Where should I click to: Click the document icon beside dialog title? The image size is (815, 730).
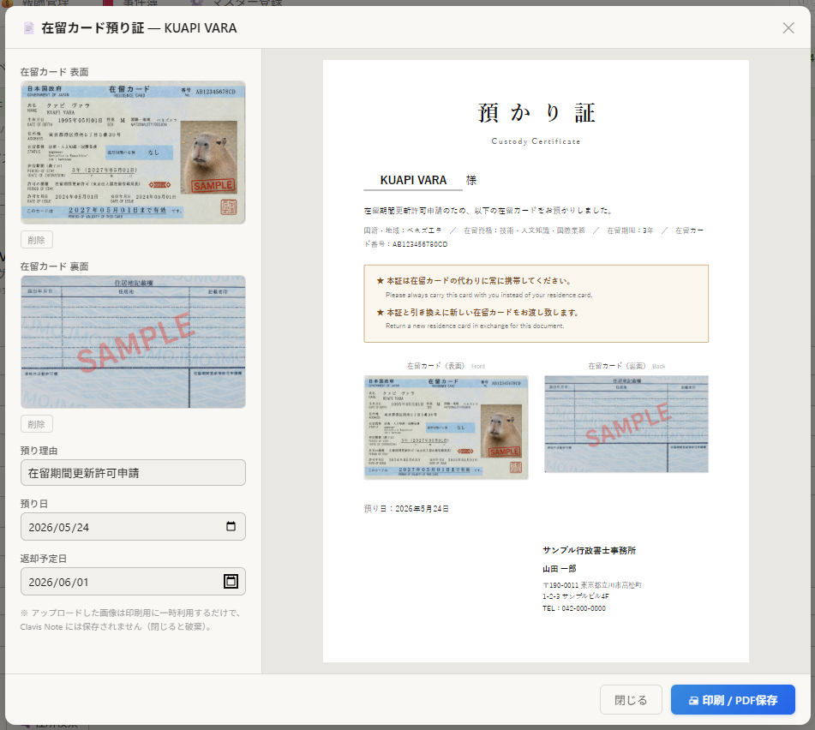coord(29,28)
